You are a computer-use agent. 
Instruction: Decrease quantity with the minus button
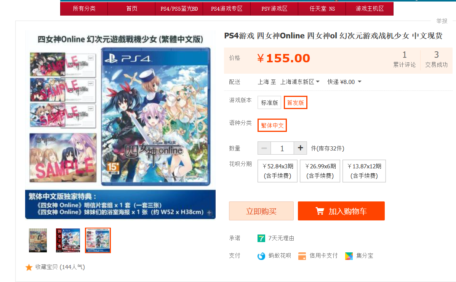pyautogui.click(x=264, y=148)
